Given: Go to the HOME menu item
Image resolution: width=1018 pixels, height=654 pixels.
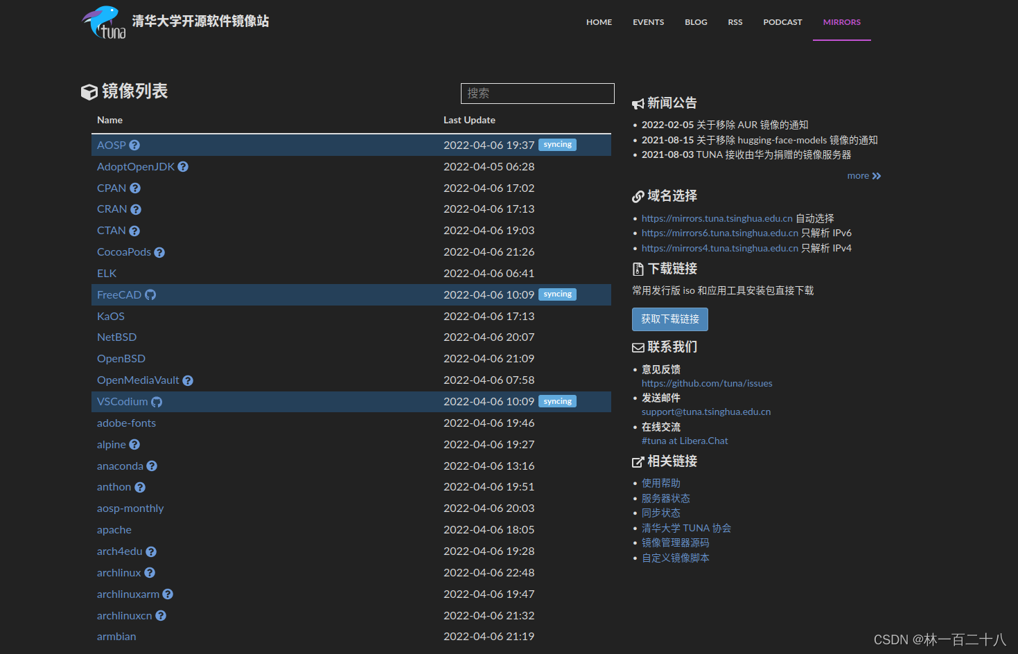Looking at the screenshot, I should pos(599,22).
